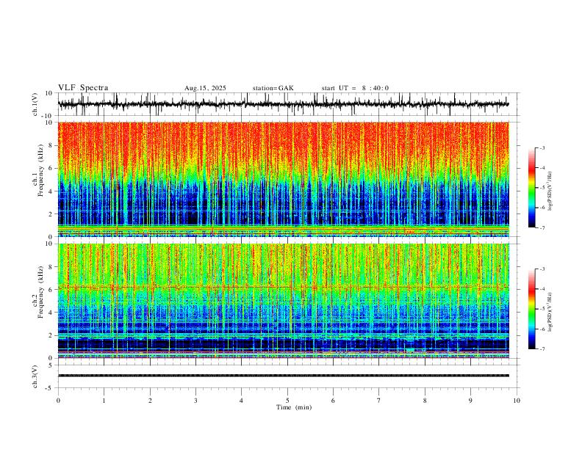This screenshot has width=582, height=449.
Task: Click the log(PSD) label beside ch.2 colorbar
Action: click(x=550, y=312)
